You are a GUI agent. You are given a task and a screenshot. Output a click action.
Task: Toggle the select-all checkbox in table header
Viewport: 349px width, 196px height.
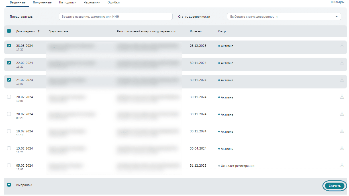[x=9, y=31]
